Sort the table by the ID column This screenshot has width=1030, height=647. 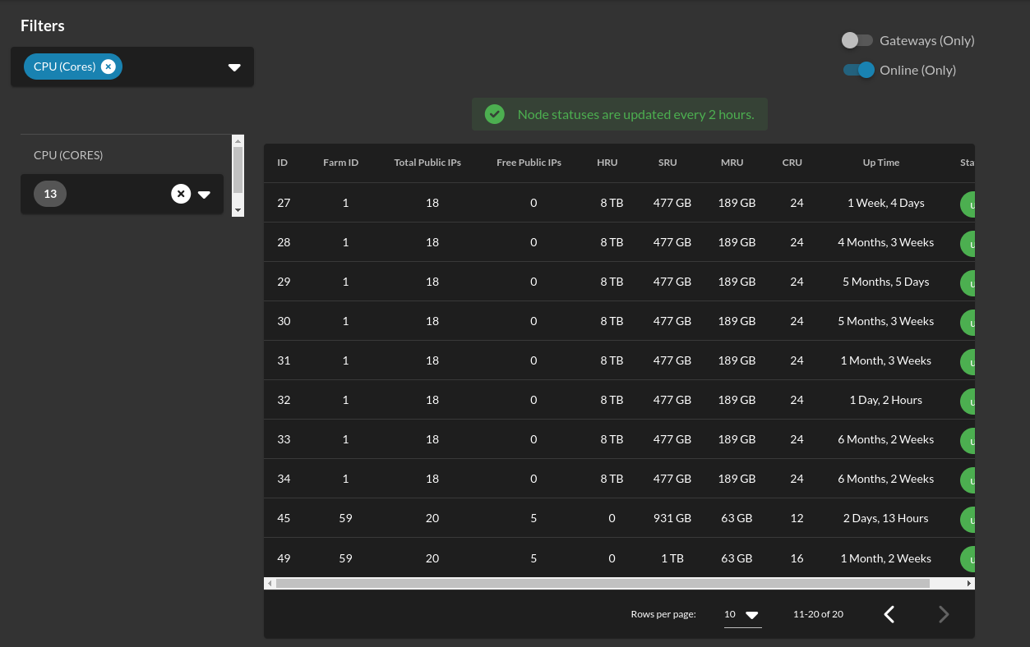[282, 163]
